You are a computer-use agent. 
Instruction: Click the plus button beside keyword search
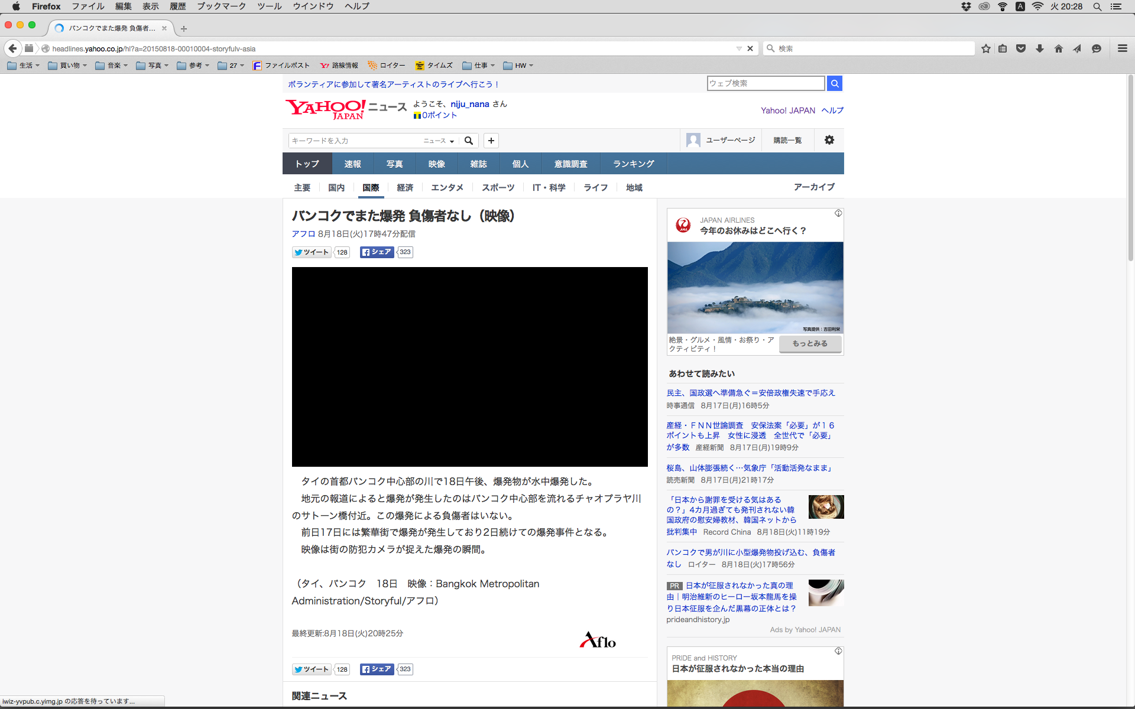click(491, 141)
